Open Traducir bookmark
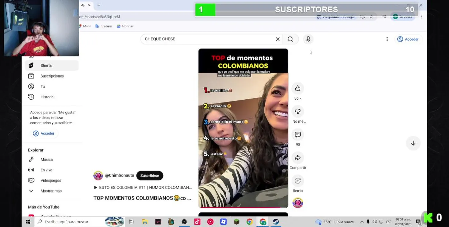This screenshot has height=227, width=449. (104, 26)
